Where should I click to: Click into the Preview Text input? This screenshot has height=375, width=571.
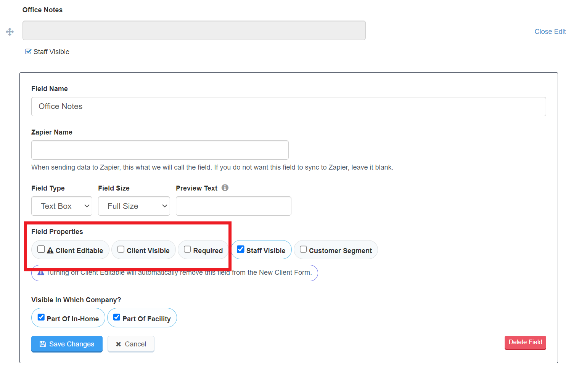[x=233, y=206]
